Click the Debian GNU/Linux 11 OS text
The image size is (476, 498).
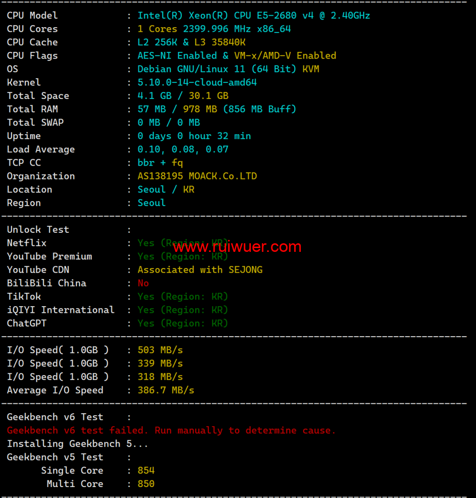pyautogui.click(x=228, y=69)
